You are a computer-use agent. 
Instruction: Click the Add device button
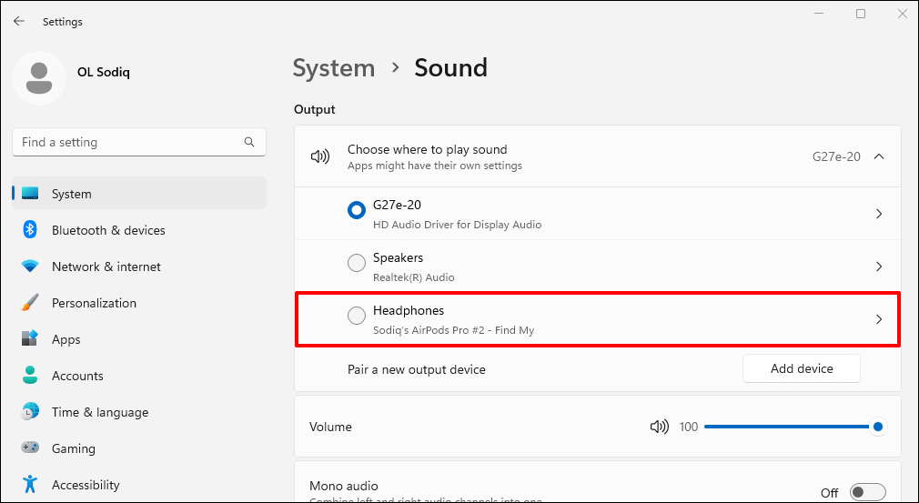[x=801, y=368]
